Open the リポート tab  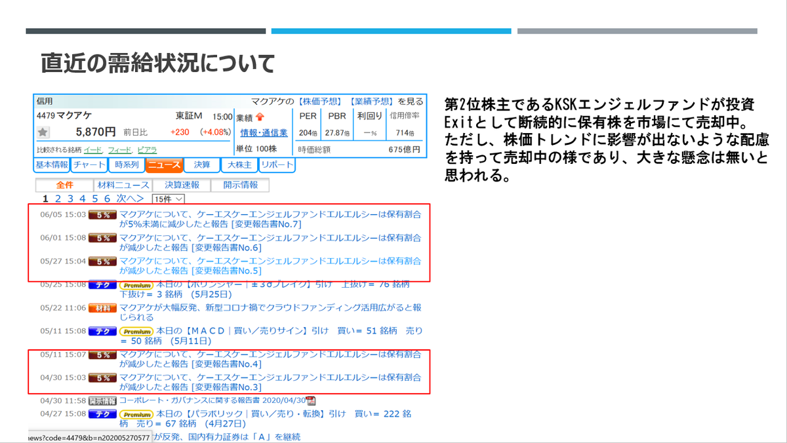pos(277,165)
